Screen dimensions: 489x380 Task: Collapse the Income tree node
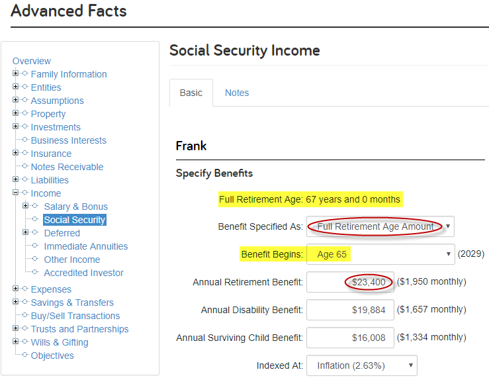pyautogui.click(x=15, y=193)
